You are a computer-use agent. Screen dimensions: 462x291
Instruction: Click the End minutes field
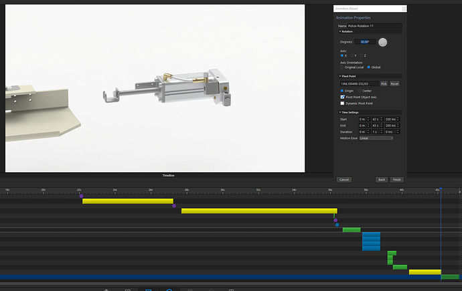364,125
